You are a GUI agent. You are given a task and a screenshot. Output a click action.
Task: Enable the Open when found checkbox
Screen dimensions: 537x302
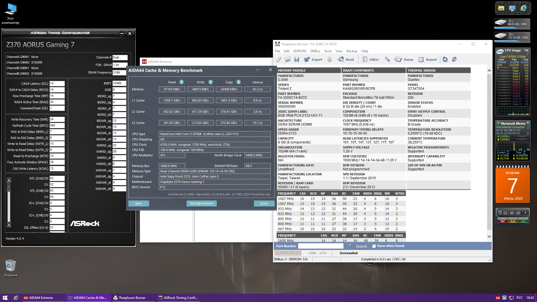(374, 246)
